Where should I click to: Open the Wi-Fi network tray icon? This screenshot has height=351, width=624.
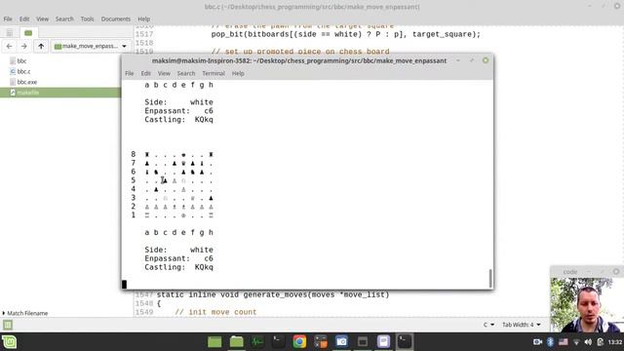click(576, 342)
